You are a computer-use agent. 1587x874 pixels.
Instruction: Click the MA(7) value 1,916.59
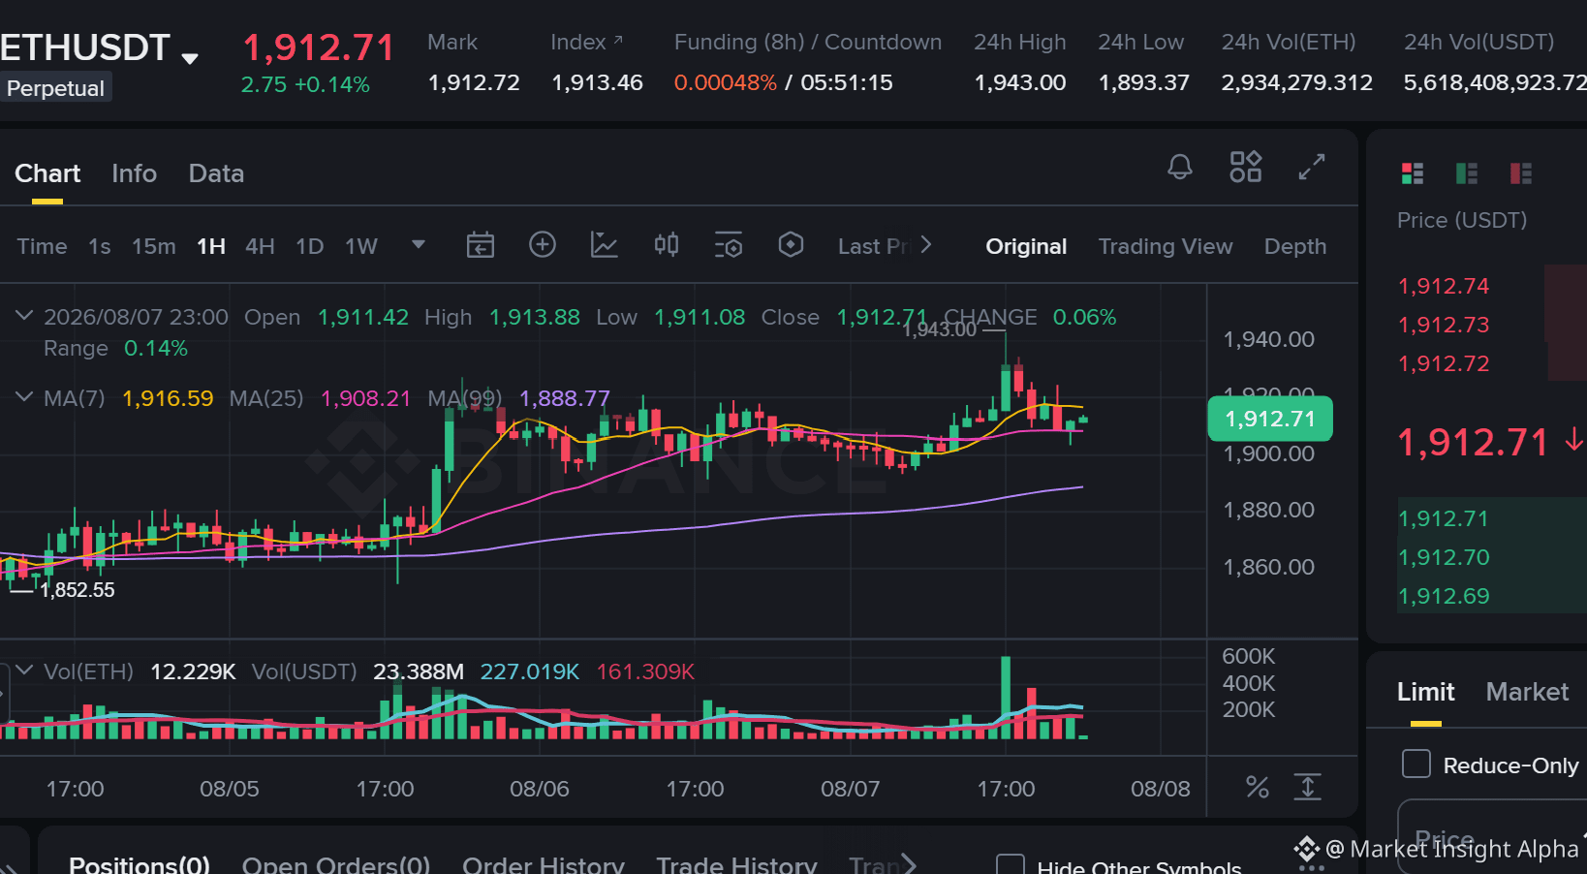(168, 398)
